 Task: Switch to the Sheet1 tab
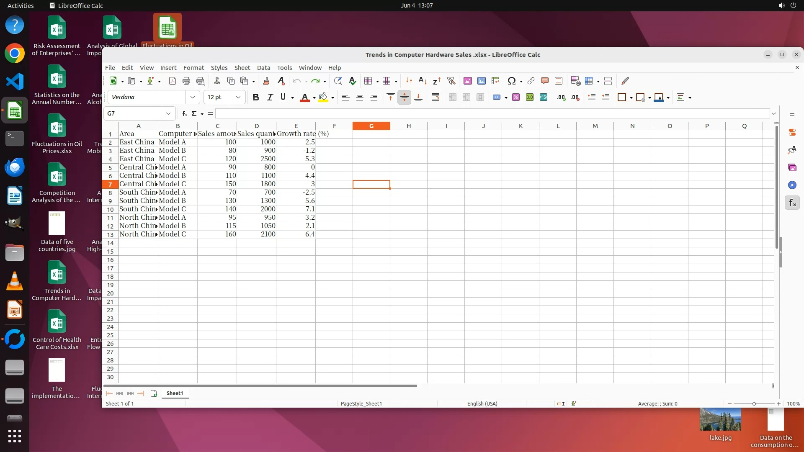pyautogui.click(x=175, y=393)
